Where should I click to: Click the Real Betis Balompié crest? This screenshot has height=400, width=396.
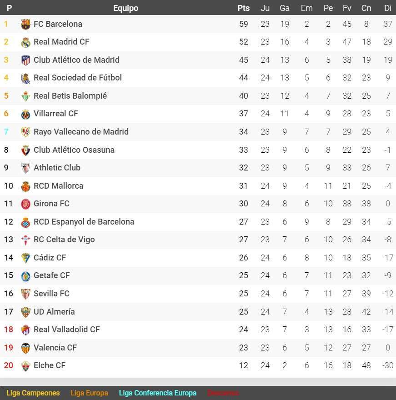pos(26,96)
